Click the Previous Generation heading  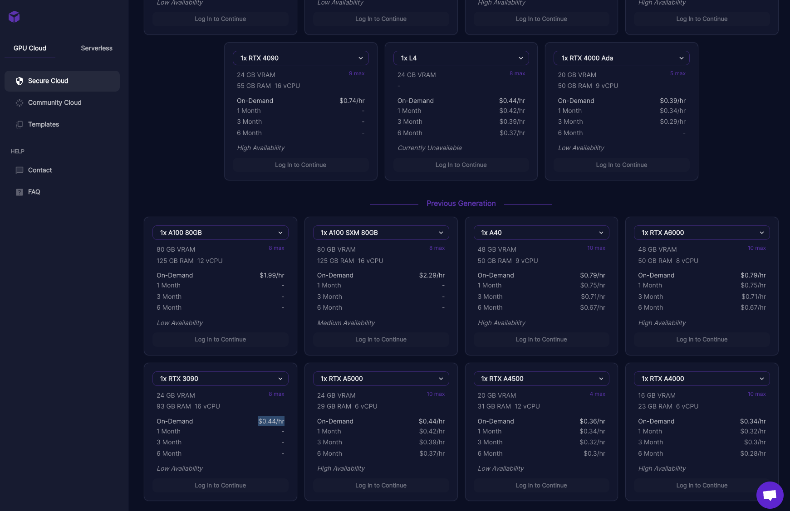pyautogui.click(x=461, y=204)
